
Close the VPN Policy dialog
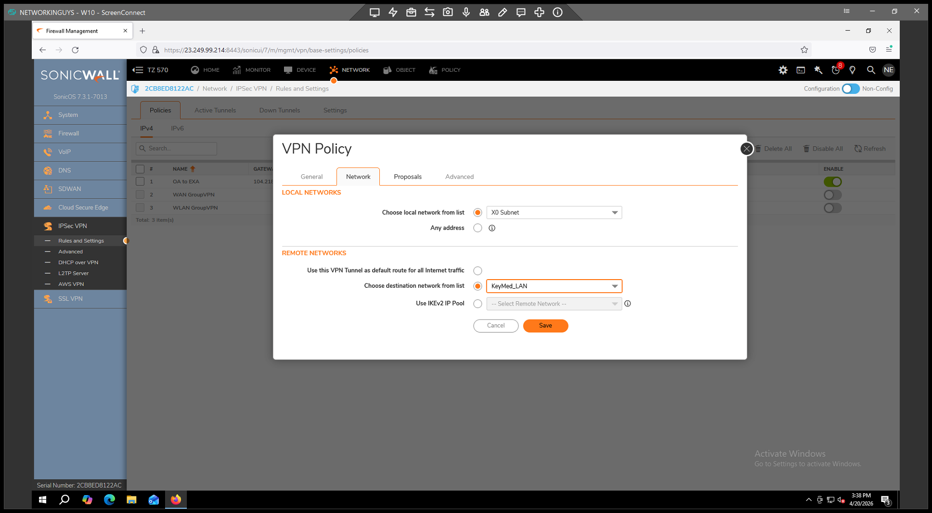click(746, 149)
